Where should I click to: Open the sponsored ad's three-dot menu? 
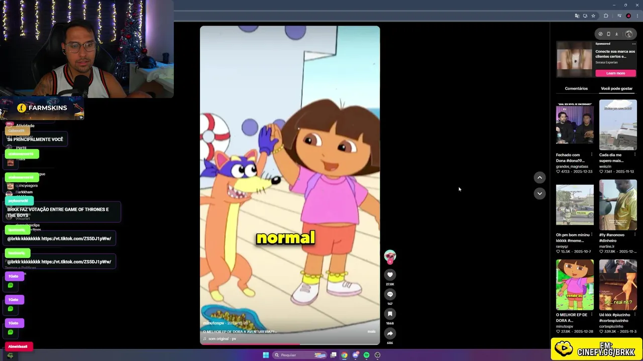point(634,44)
